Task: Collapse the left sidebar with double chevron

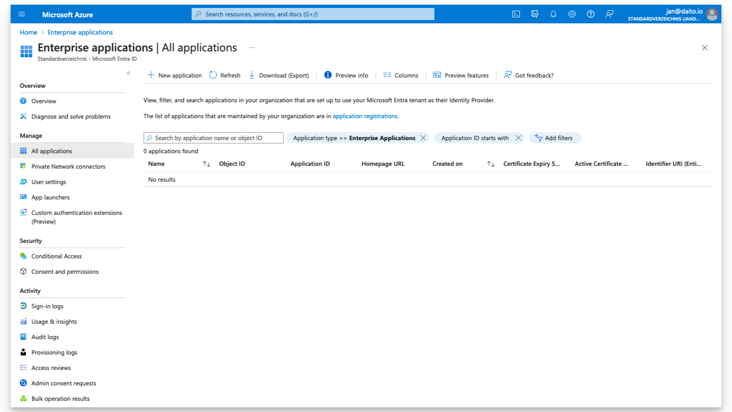Action: (128, 73)
